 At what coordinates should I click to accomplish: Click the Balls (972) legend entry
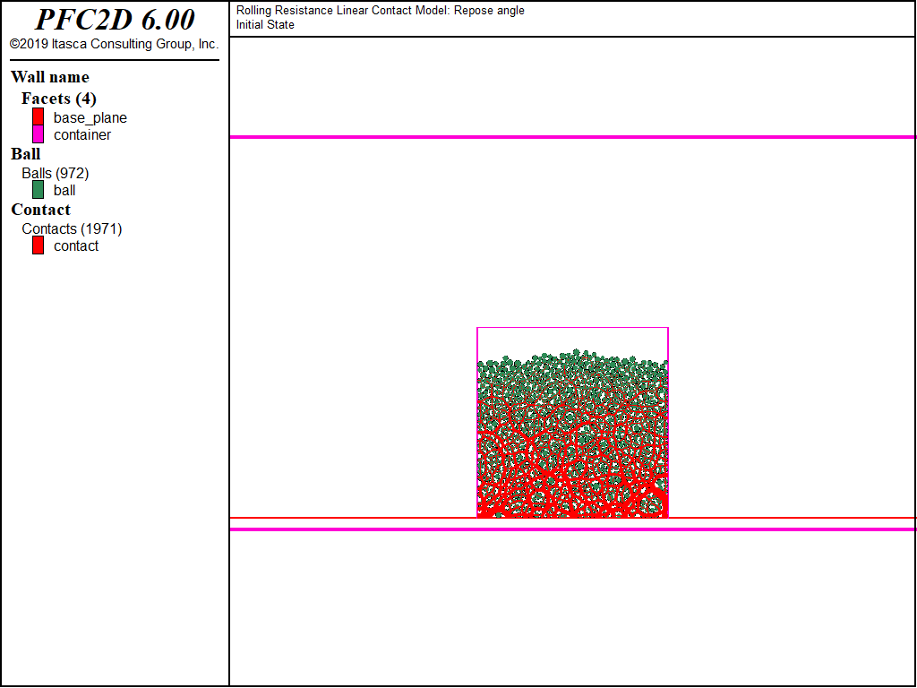point(56,173)
